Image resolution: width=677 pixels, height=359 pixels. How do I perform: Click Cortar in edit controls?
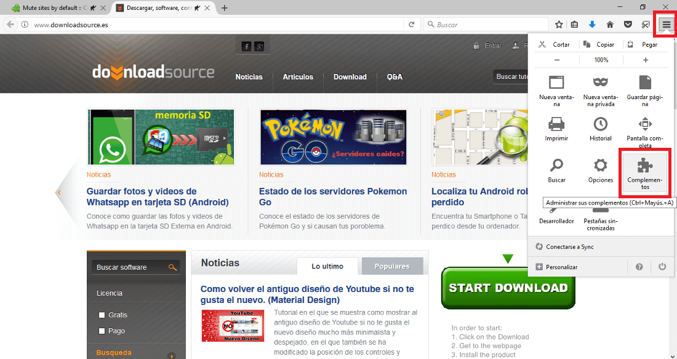556,44
